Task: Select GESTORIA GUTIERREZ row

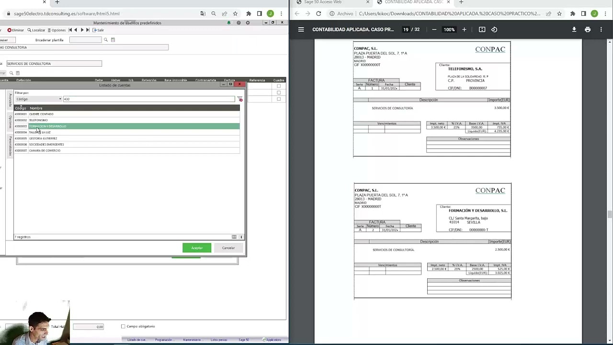Action: coord(127,138)
